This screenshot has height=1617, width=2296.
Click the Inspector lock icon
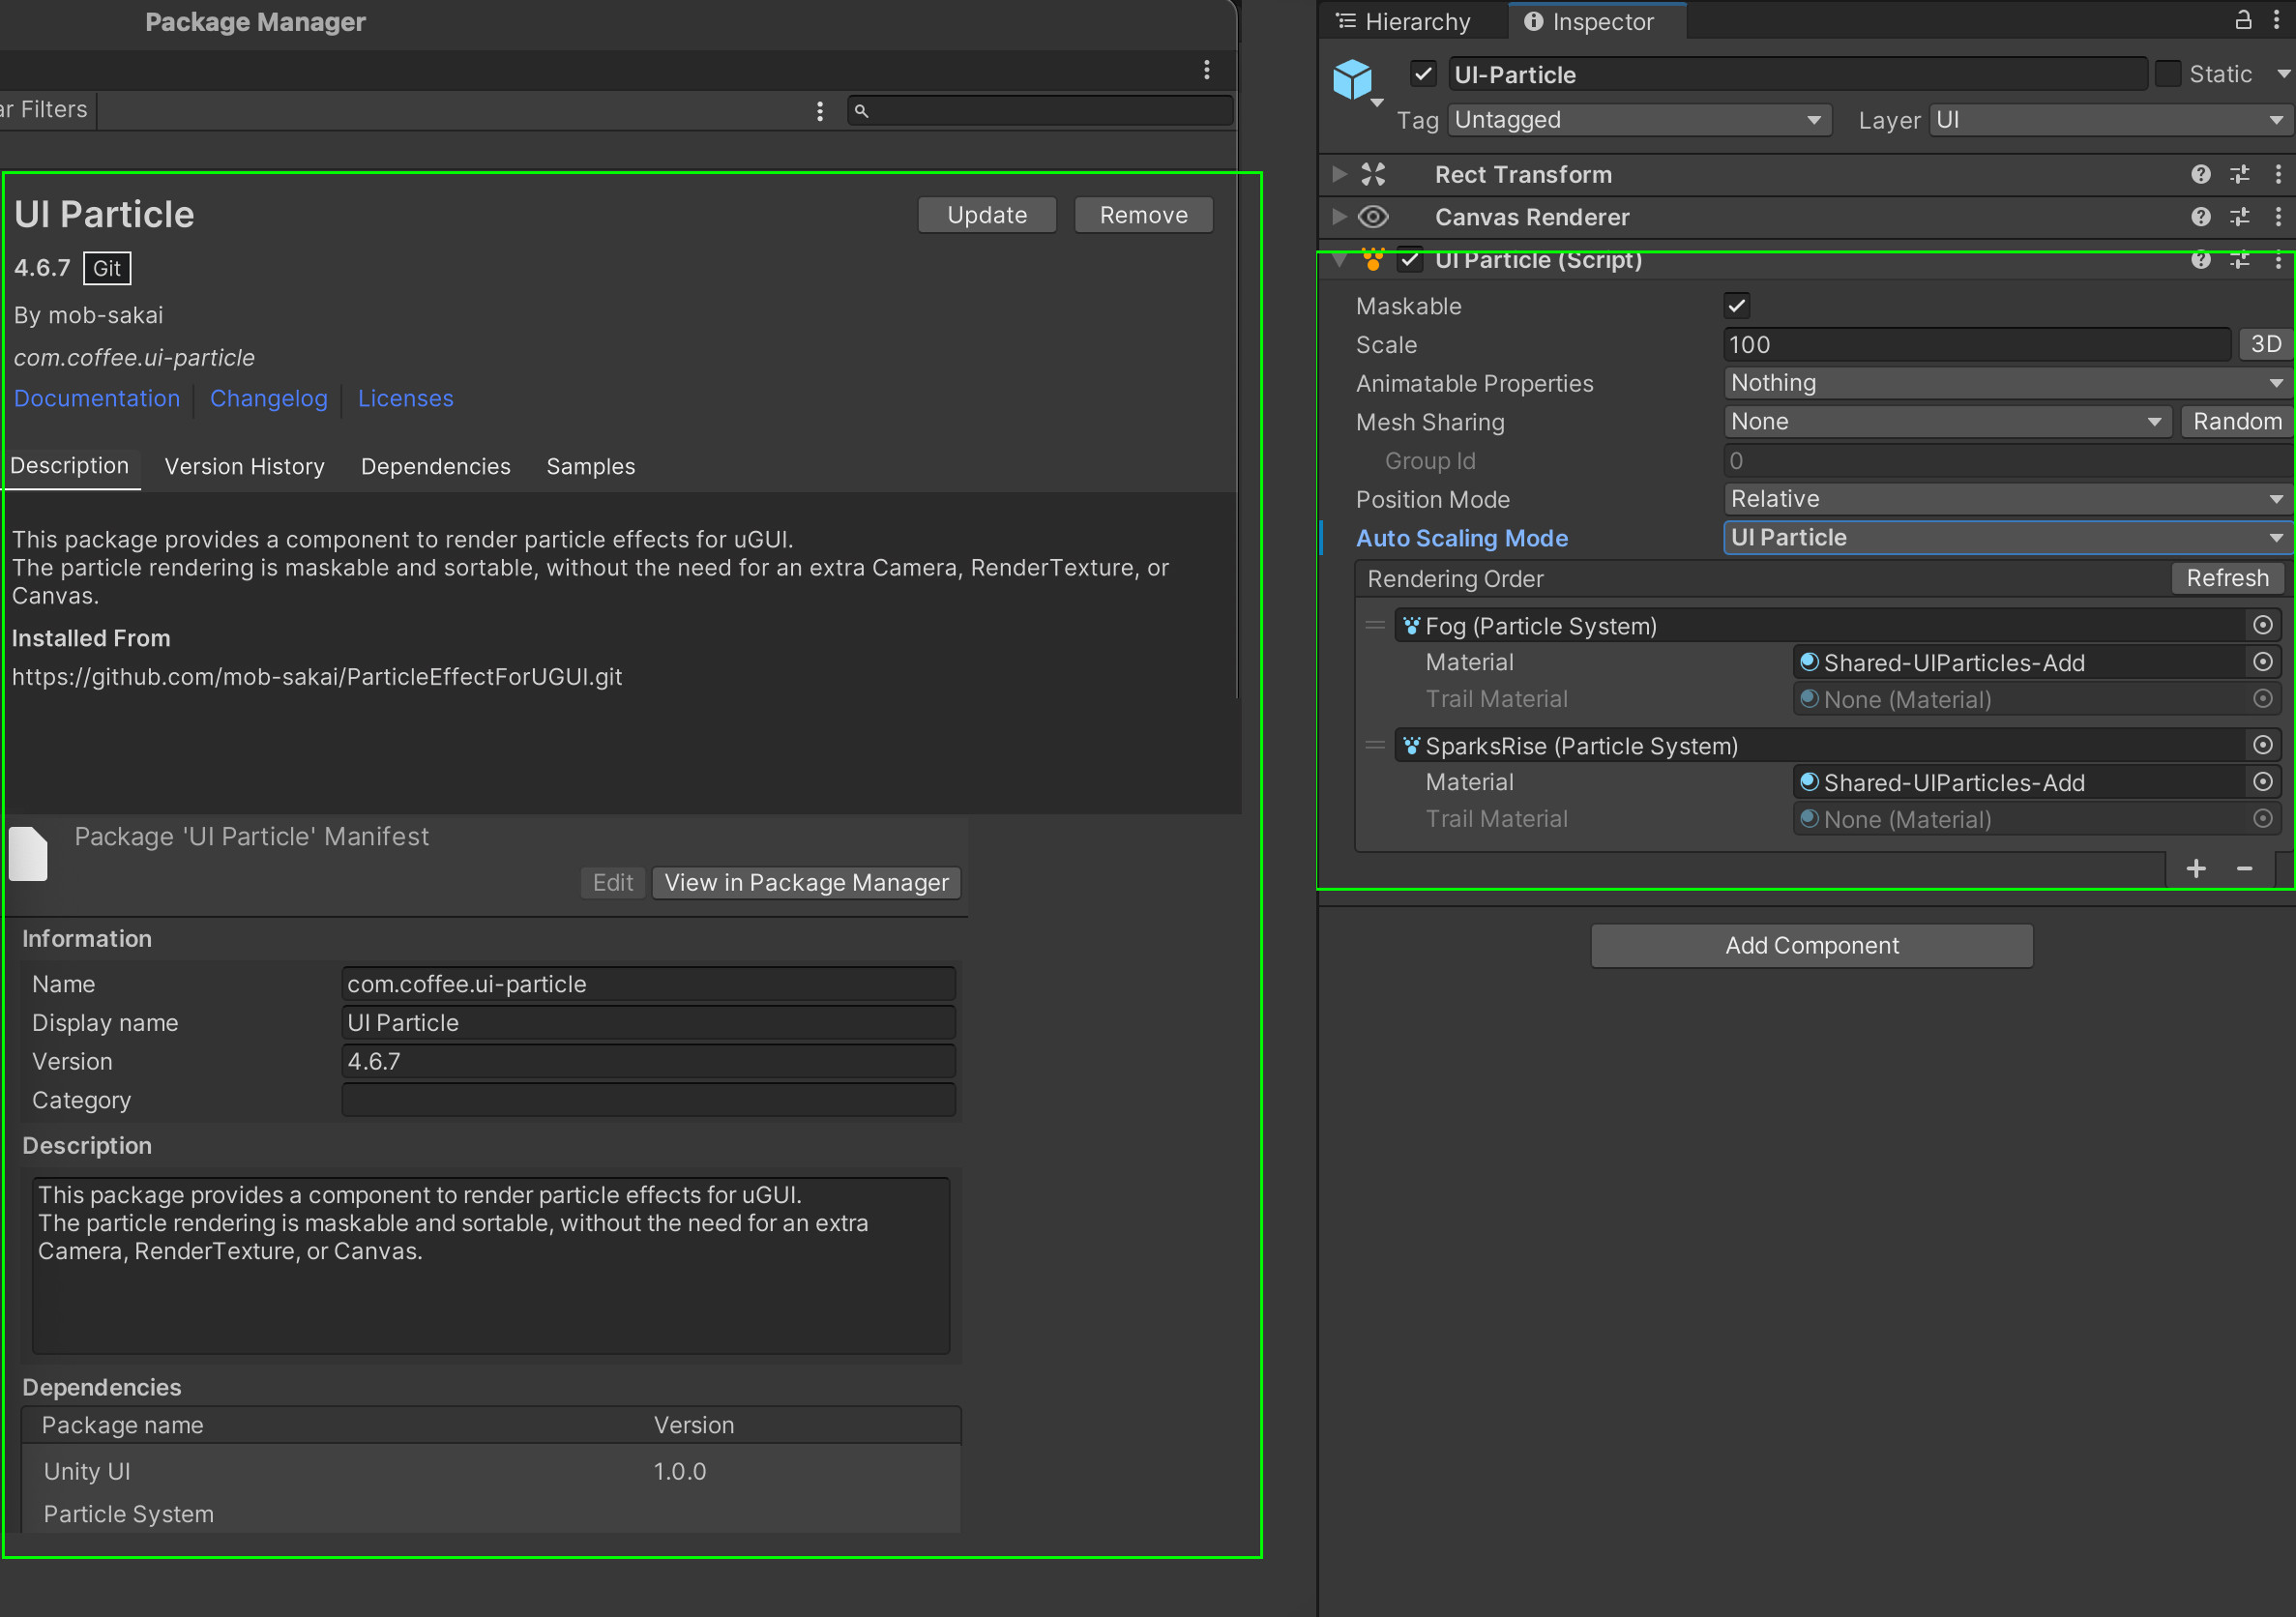coord(2243,20)
